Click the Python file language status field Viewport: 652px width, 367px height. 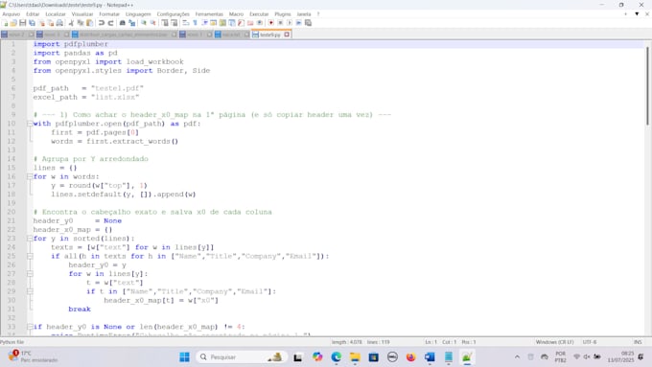pyautogui.click(x=12, y=342)
